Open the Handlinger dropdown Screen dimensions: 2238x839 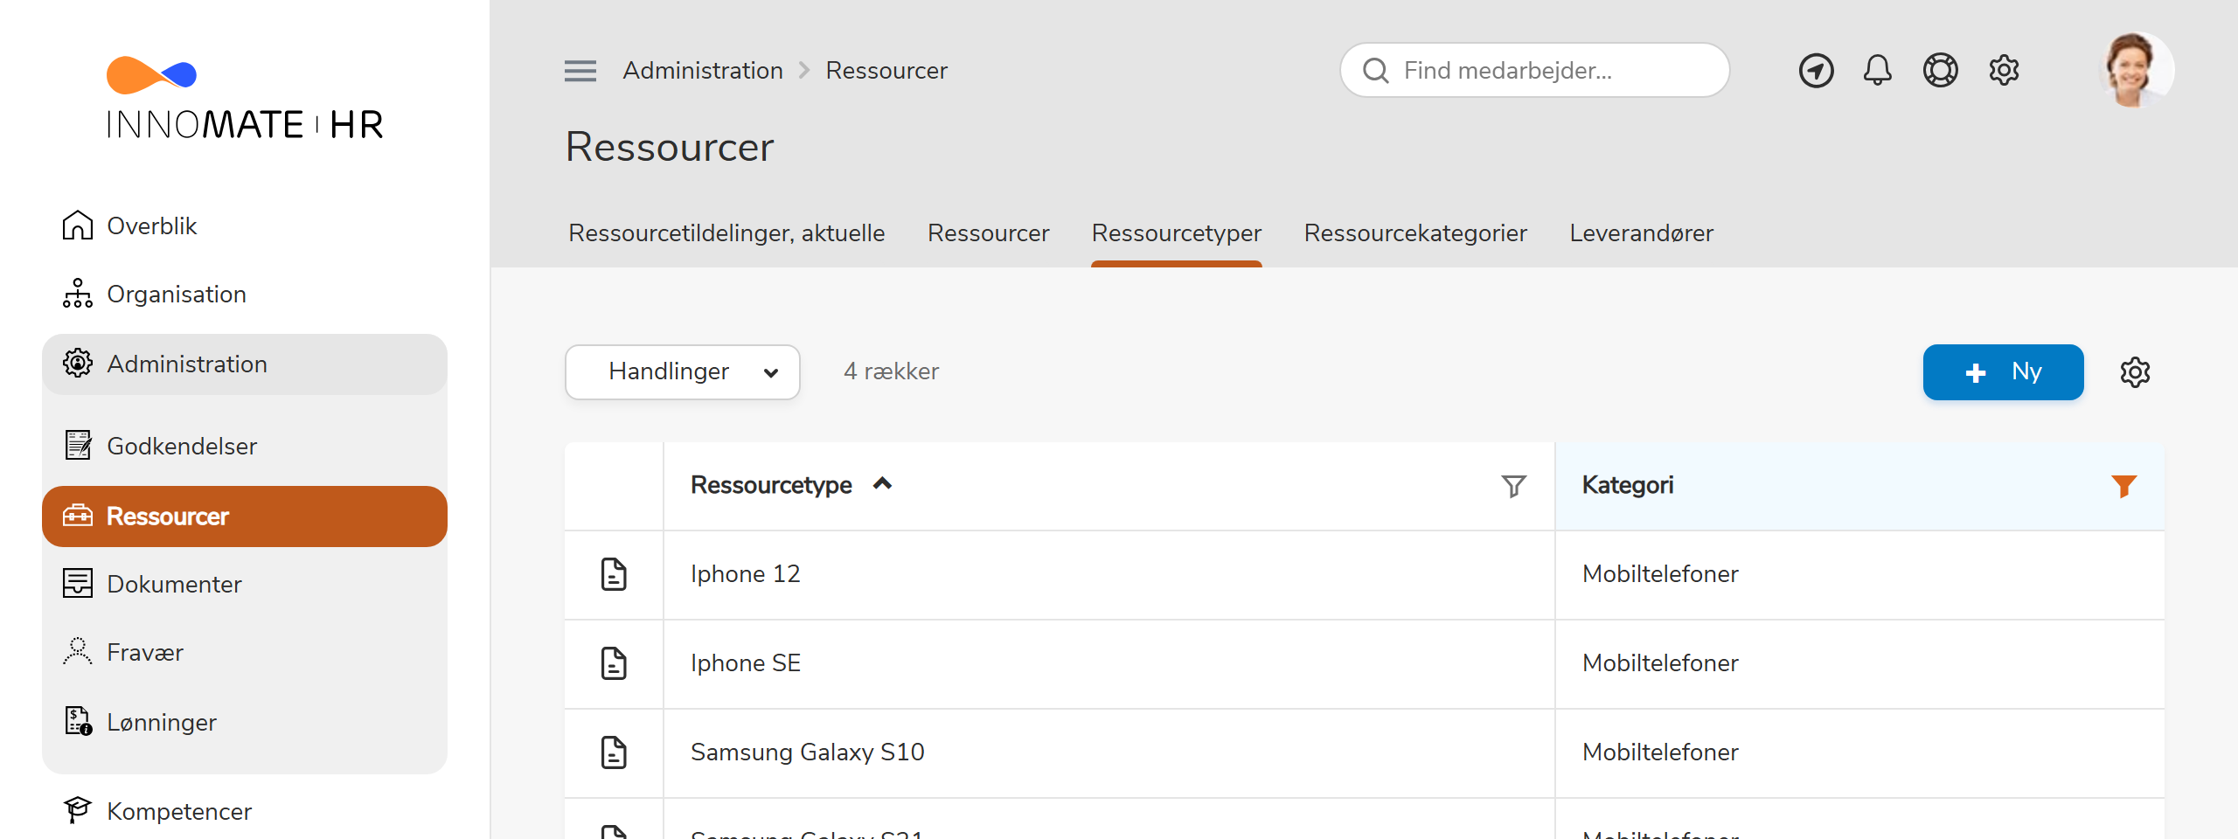click(x=683, y=372)
